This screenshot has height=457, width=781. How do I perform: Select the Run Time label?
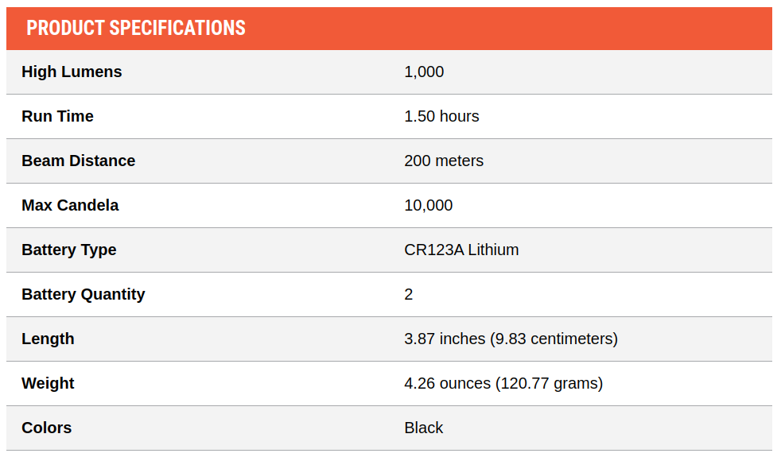pos(57,116)
